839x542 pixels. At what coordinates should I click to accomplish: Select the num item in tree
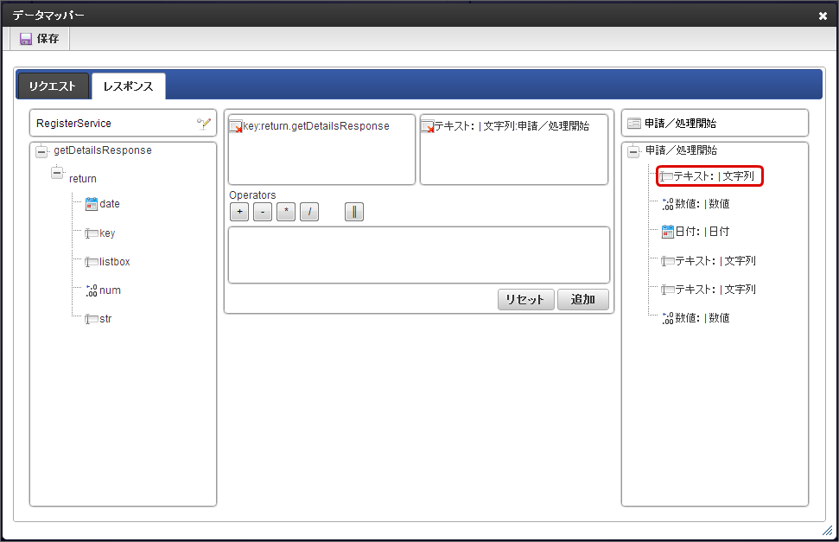coord(111,290)
